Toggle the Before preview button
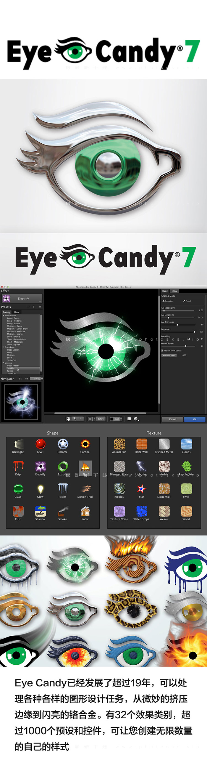207x766 pixels. [x=101, y=419]
